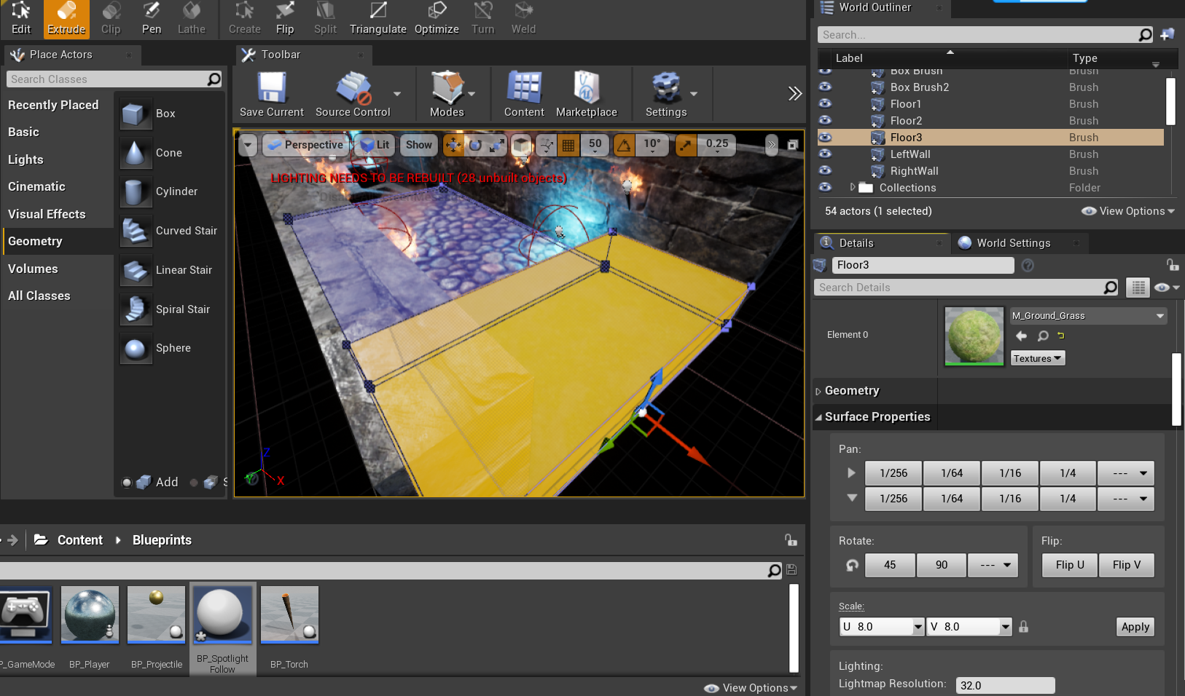Open BP_Torch blueprint thumbnail
1185x696 pixels.
[x=289, y=615]
